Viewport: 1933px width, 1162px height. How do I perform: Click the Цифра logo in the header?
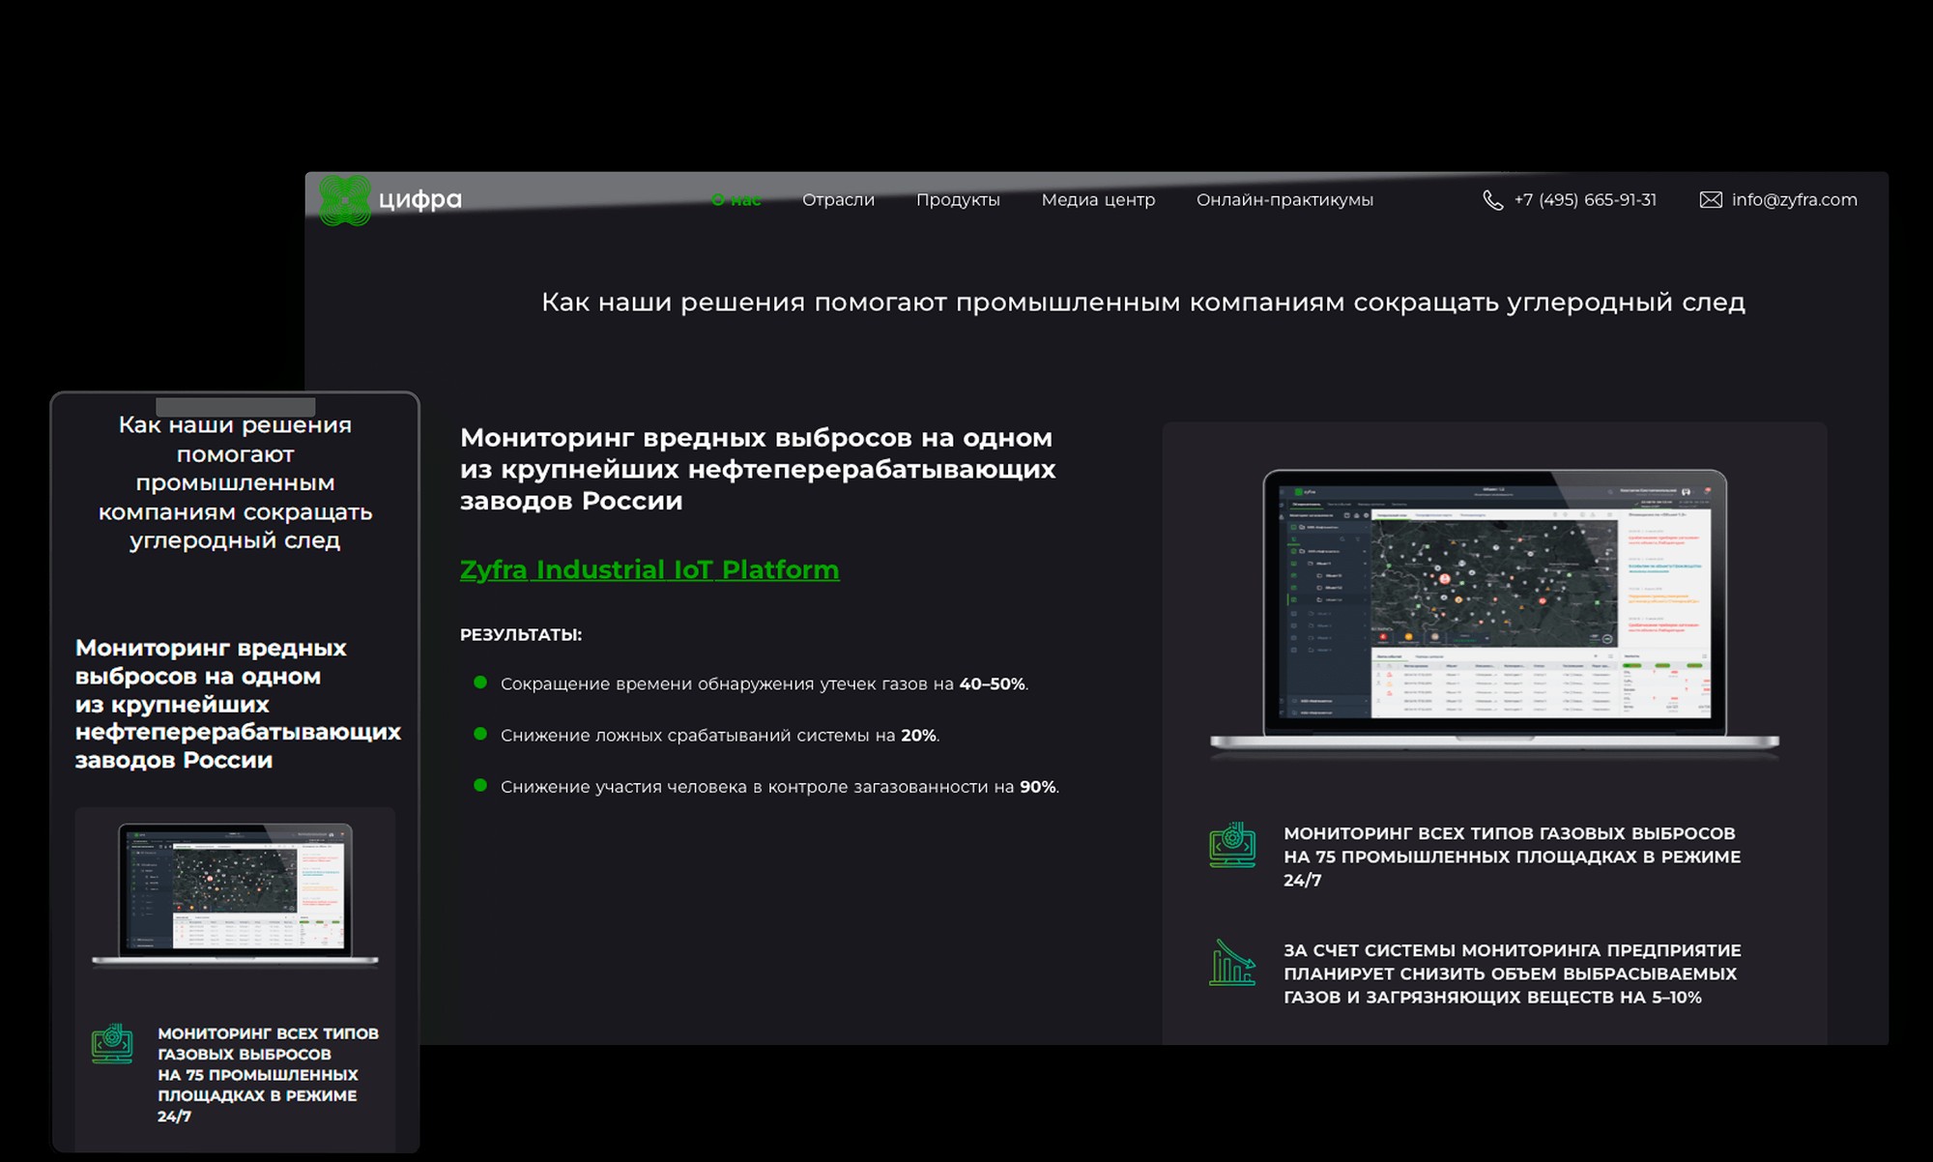[x=390, y=200]
